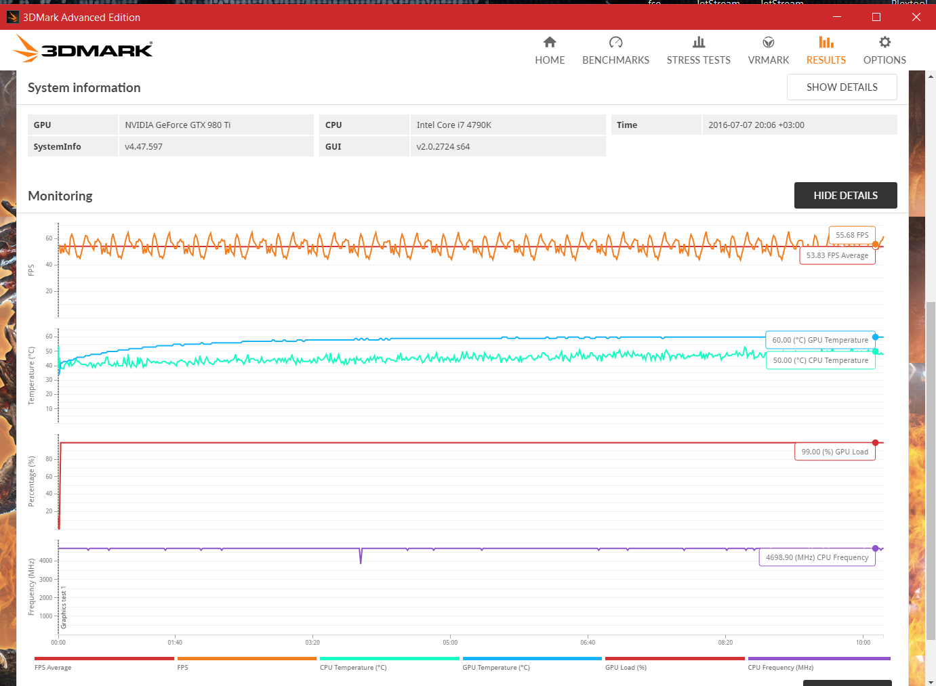Click the Graphics test 1 marker label
The height and width of the screenshot is (686, 936).
[64, 608]
